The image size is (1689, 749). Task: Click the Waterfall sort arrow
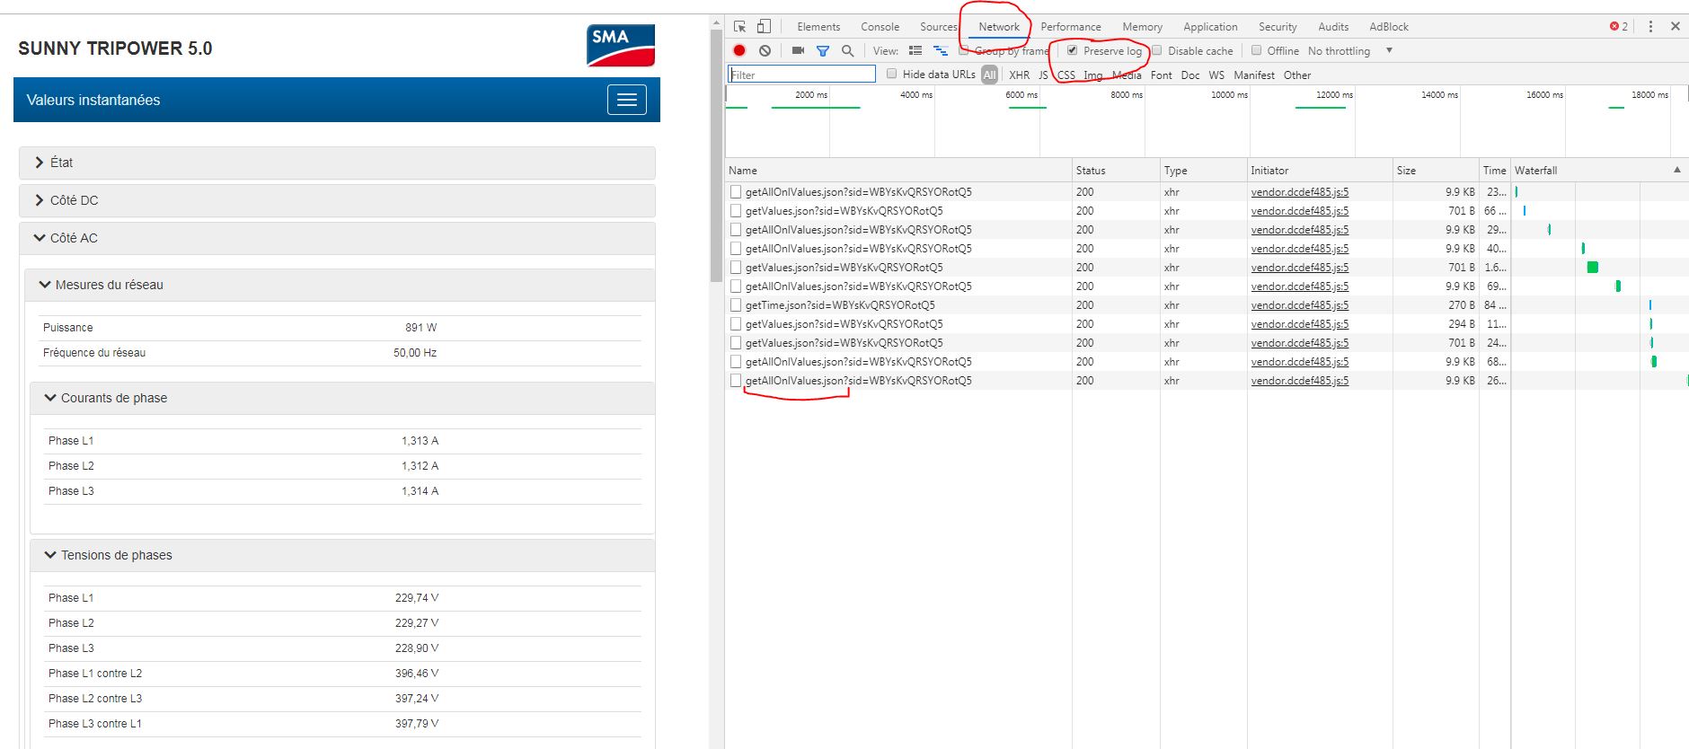[x=1676, y=170]
